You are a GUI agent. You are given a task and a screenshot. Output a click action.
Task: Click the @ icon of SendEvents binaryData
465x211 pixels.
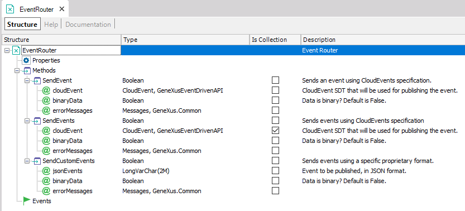(46, 141)
